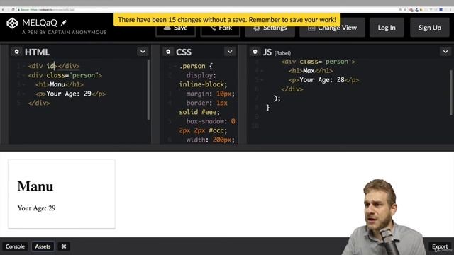The width and height of the screenshot is (454, 255).
Task: Click the (Babel) preprocessor label
Action: [x=282, y=53]
